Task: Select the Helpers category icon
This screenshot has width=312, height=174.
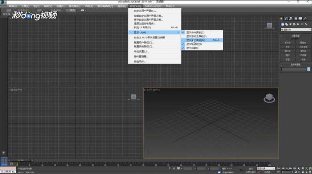Action: (x=298, y=24)
